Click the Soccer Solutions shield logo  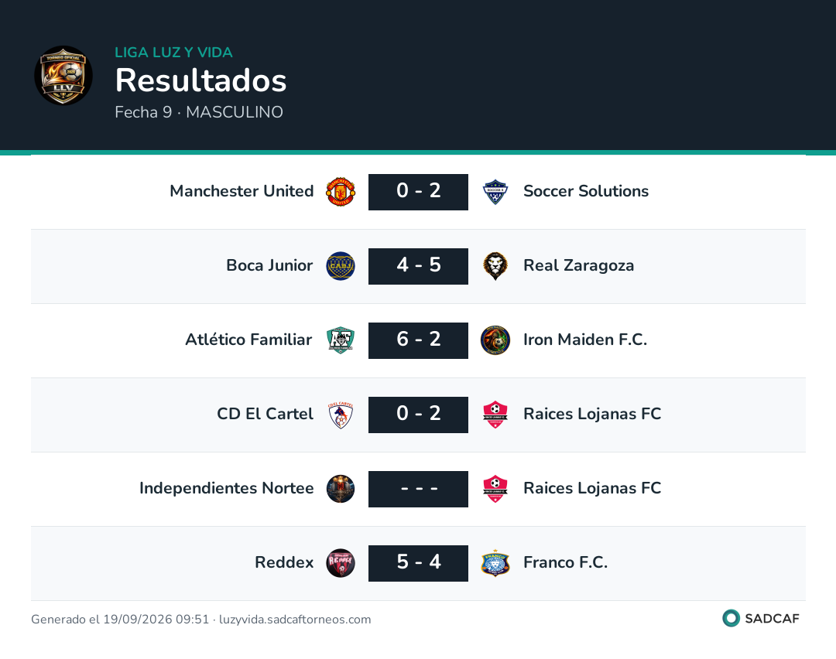[x=495, y=192]
